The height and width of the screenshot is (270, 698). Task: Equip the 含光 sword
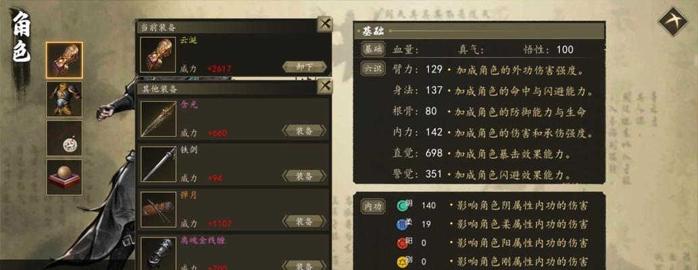[x=305, y=131]
